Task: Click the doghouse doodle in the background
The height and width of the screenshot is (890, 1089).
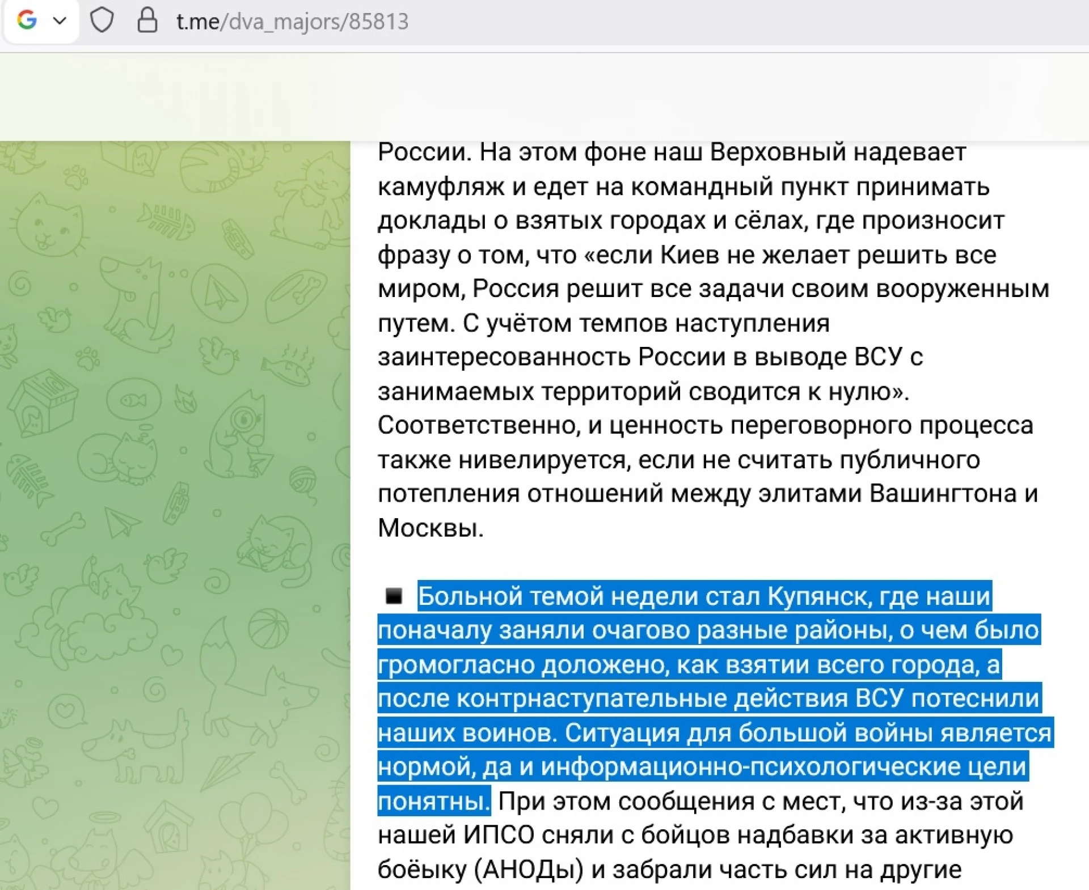Action: [43, 404]
